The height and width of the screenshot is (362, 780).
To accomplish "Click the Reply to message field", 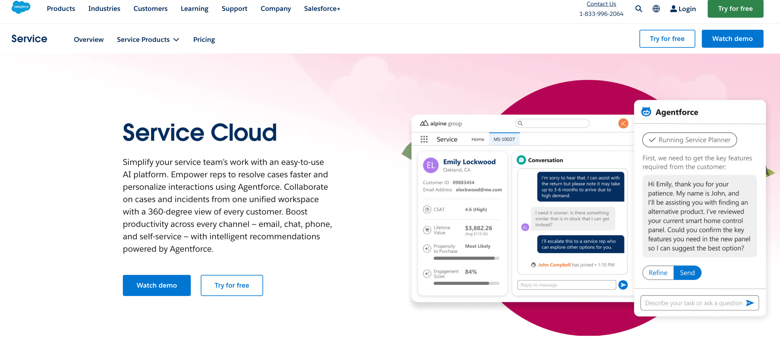I will (567, 285).
